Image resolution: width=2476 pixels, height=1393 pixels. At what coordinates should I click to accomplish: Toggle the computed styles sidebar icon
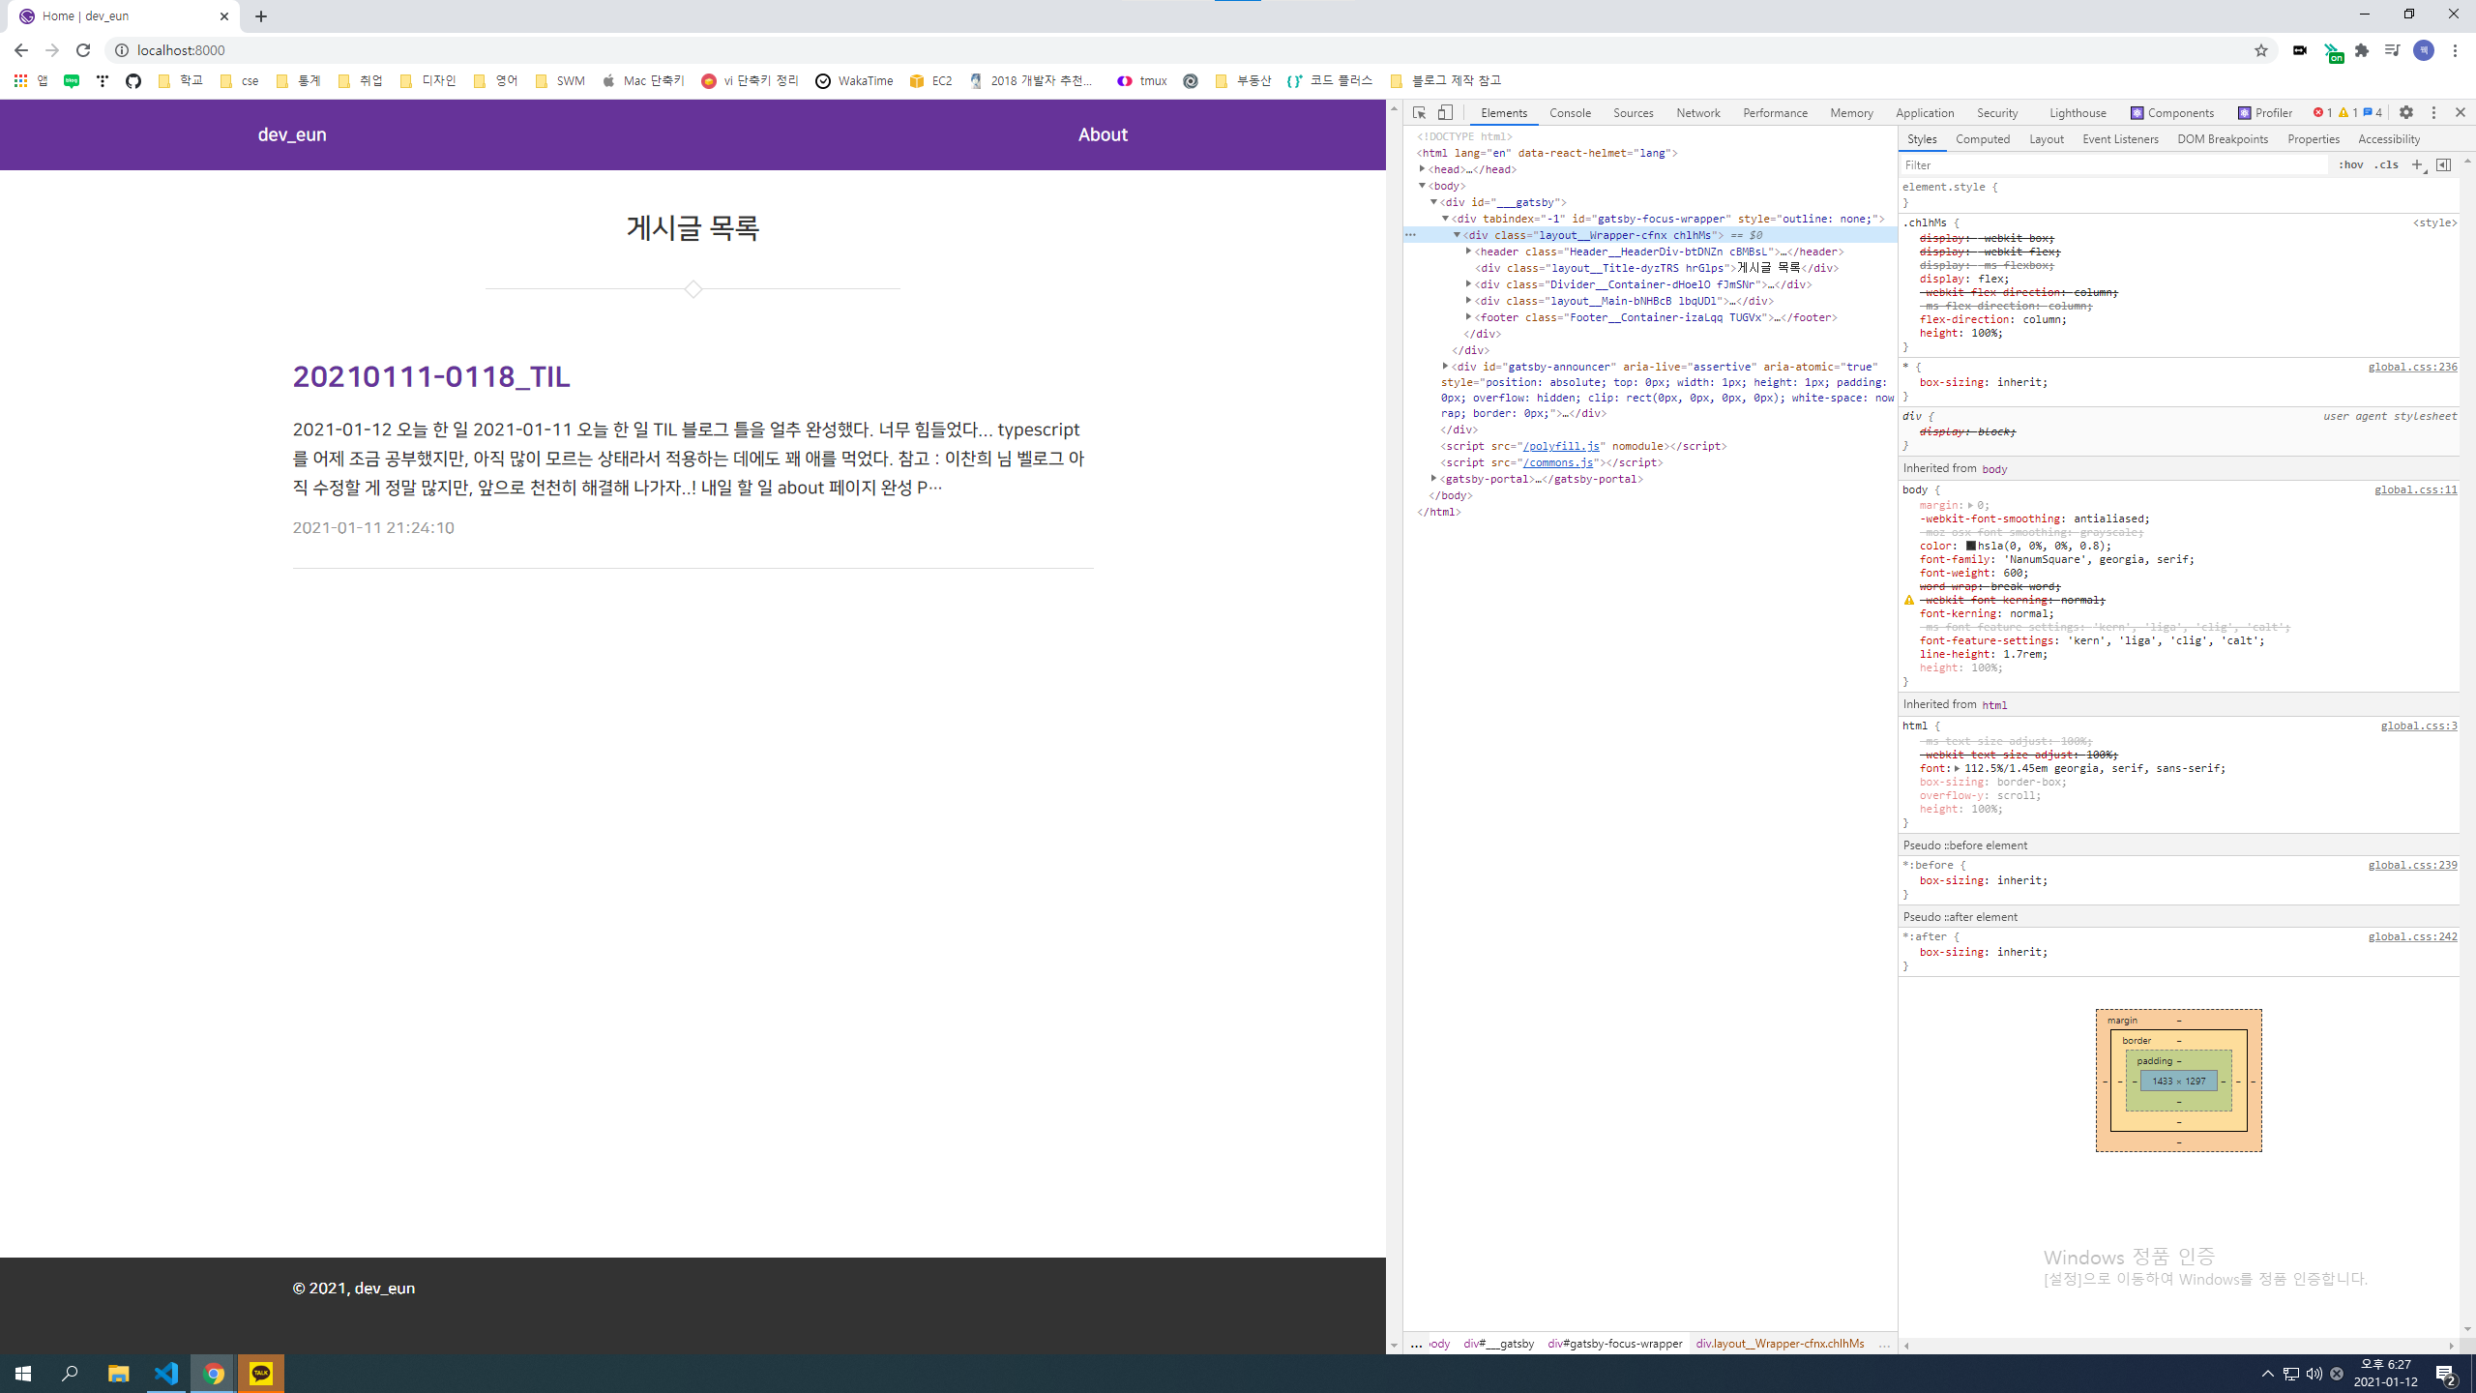click(2443, 164)
